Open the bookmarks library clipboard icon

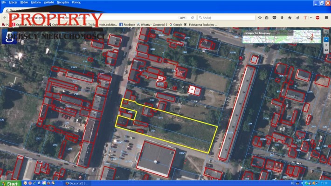coord(267,18)
